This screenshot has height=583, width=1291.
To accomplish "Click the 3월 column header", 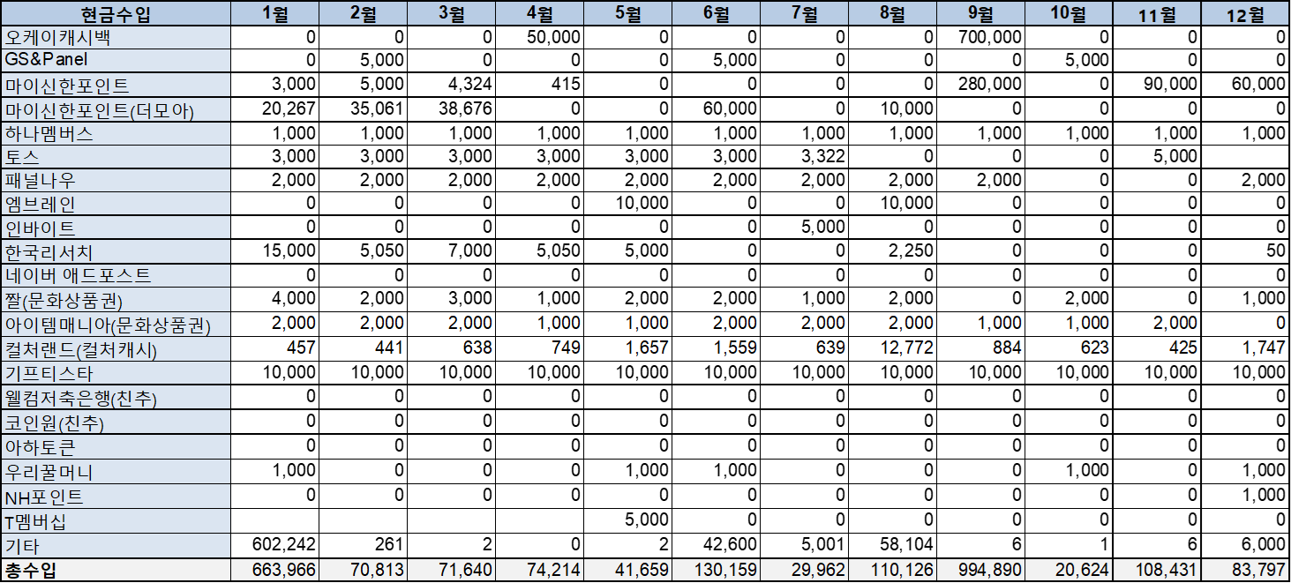I will 451,13.
